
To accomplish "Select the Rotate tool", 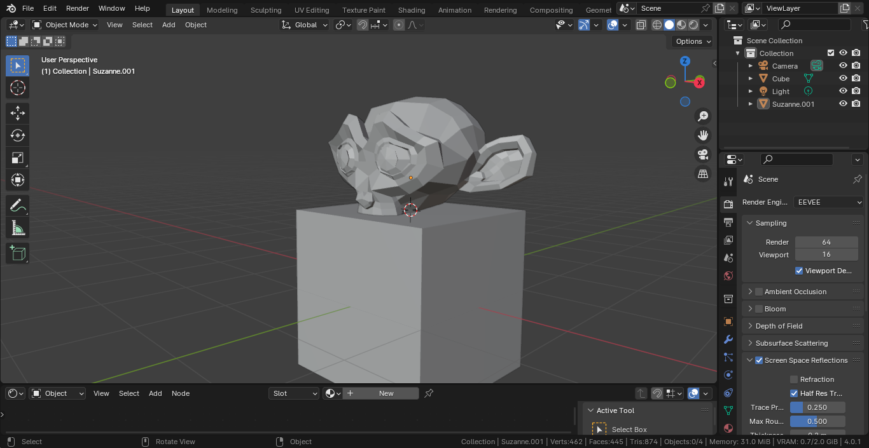I will [18, 135].
